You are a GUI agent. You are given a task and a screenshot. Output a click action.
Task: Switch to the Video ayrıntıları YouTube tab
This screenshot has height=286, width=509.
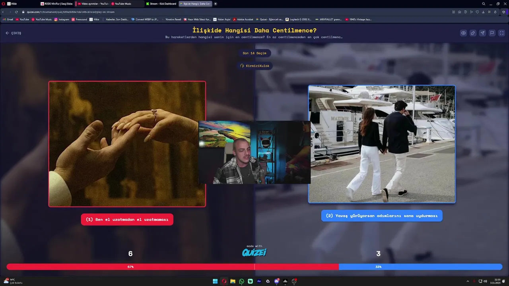click(93, 4)
